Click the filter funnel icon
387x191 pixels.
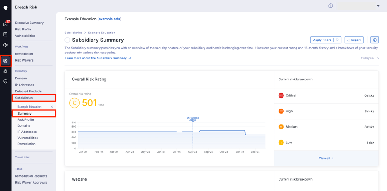(x=337, y=40)
